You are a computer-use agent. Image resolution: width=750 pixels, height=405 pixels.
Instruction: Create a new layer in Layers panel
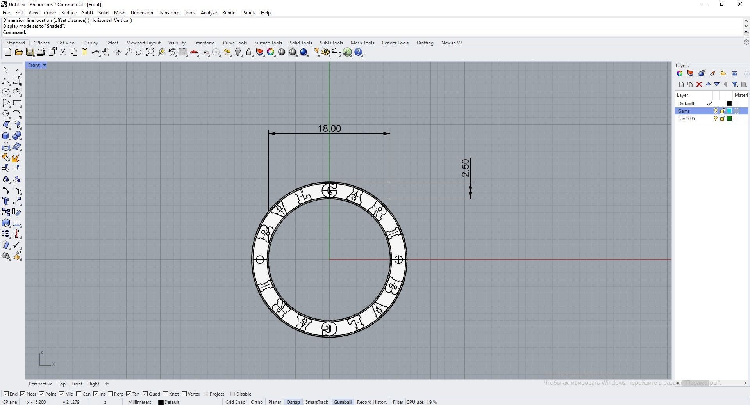pyautogui.click(x=681, y=84)
